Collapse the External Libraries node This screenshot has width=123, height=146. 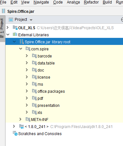(x=8, y=35)
